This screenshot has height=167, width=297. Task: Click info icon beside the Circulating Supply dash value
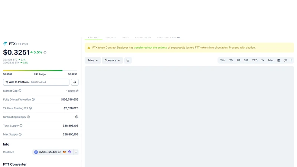pyautogui.click(x=77, y=117)
